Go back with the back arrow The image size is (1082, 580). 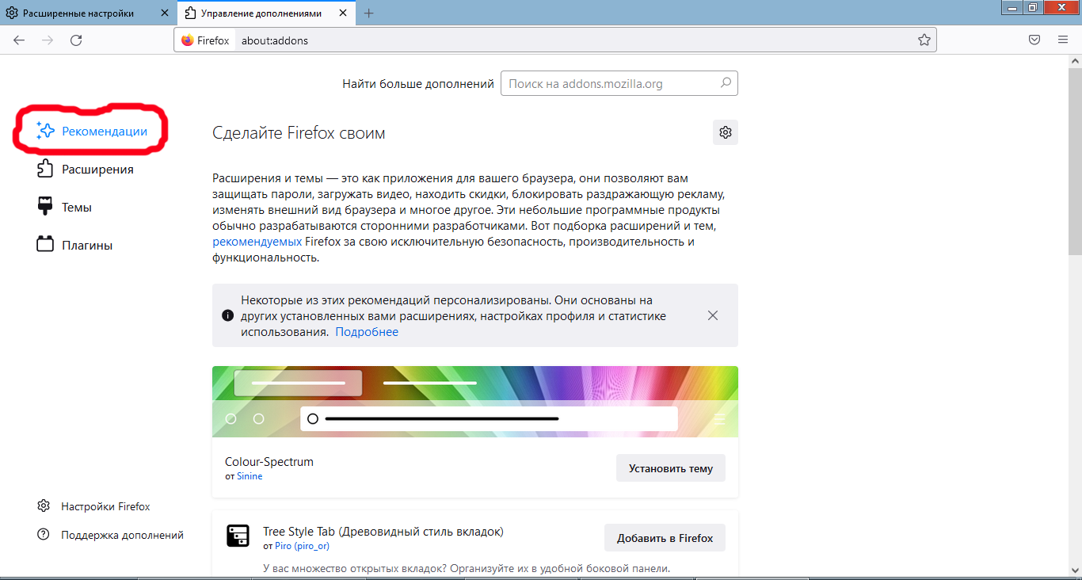click(x=19, y=40)
